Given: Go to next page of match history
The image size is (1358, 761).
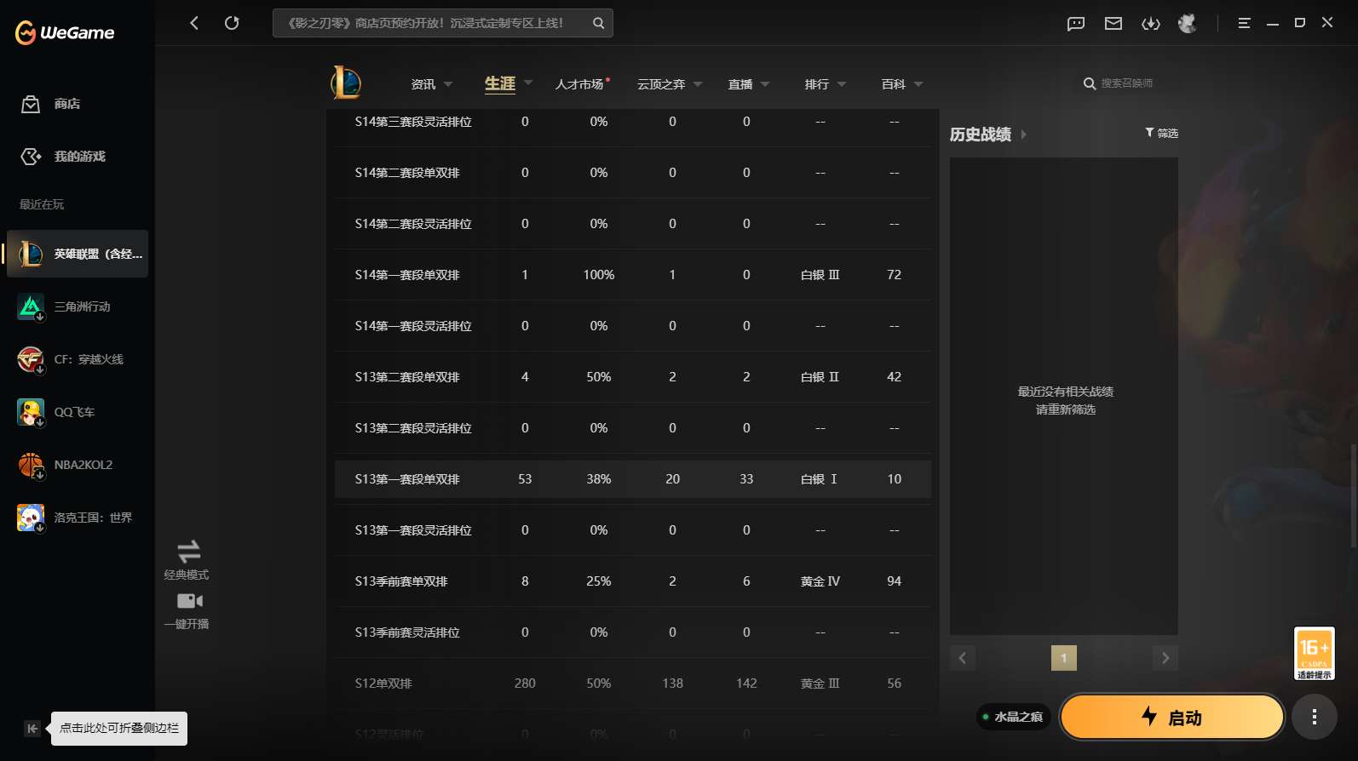Looking at the screenshot, I should click(1165, 658).
